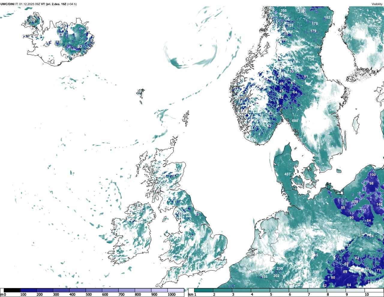Click visibility value '899' in Germany

point(316,272)
